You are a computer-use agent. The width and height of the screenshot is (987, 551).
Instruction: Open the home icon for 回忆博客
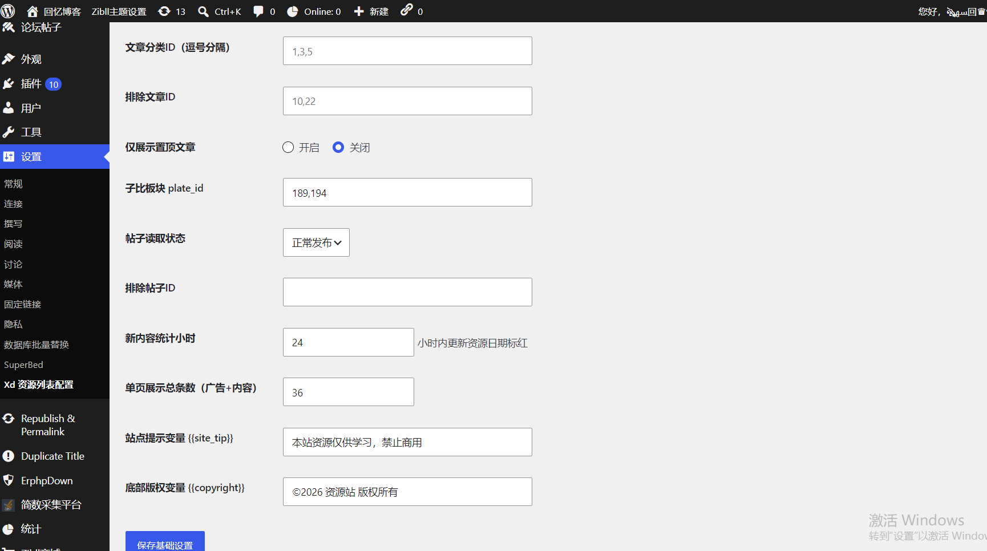click(x=33, y=11)
